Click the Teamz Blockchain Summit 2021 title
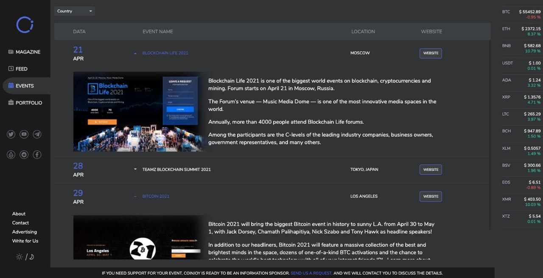The height and width of the screenshot is (278, 543). [x=176, y=169]
